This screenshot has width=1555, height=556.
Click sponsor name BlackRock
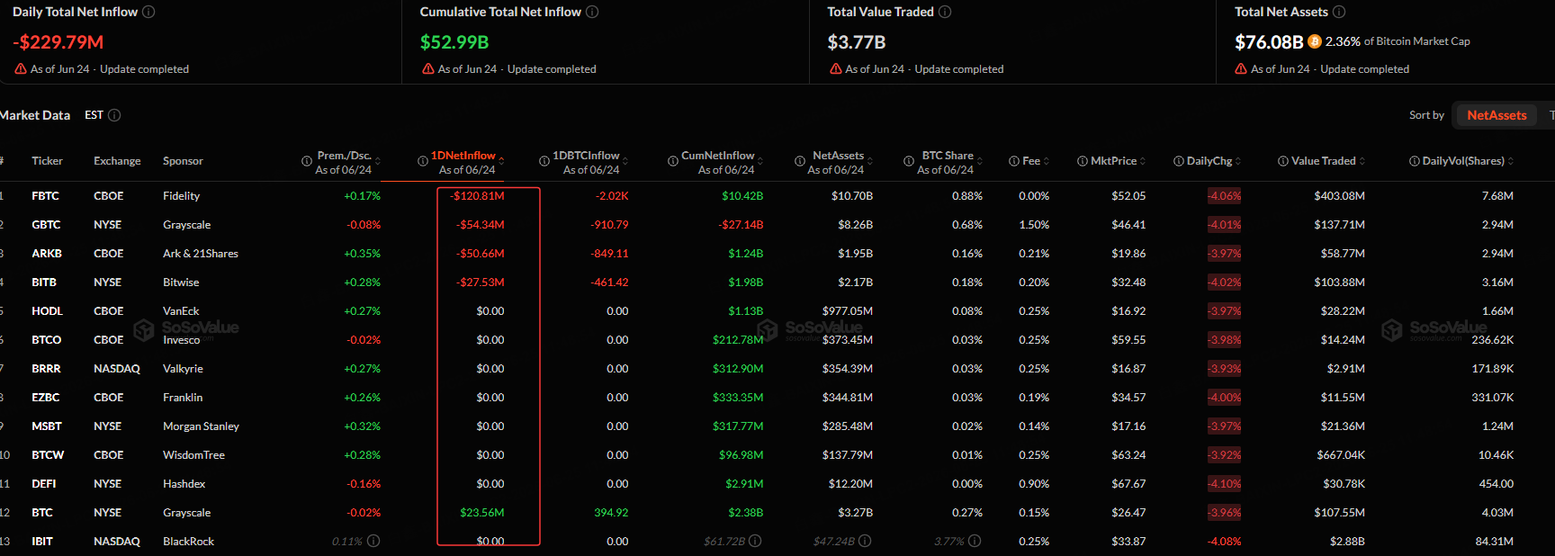click(189, 541)
